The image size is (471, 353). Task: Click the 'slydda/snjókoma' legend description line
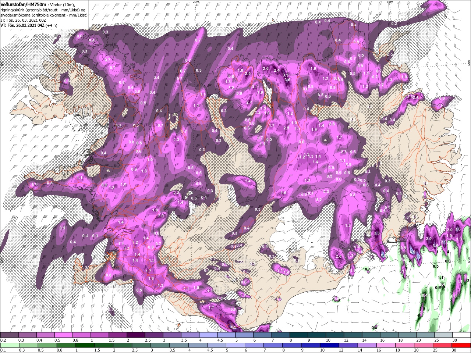pyautogui.click(x=43, y=15)
